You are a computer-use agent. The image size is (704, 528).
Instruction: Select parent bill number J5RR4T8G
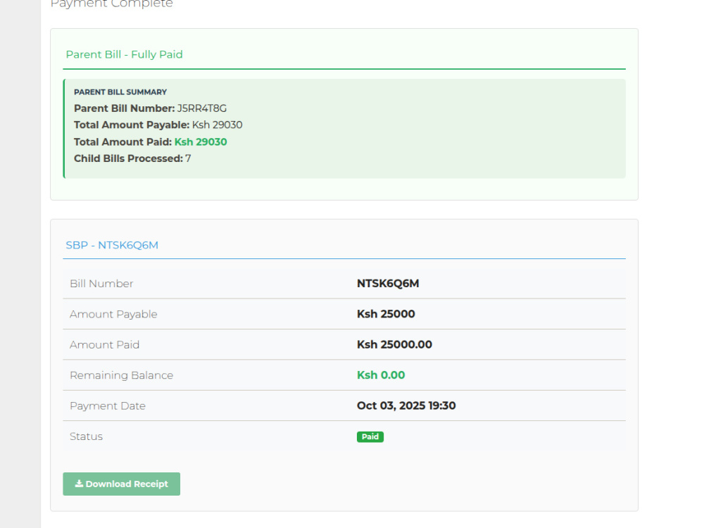click(x=201, y=108)
